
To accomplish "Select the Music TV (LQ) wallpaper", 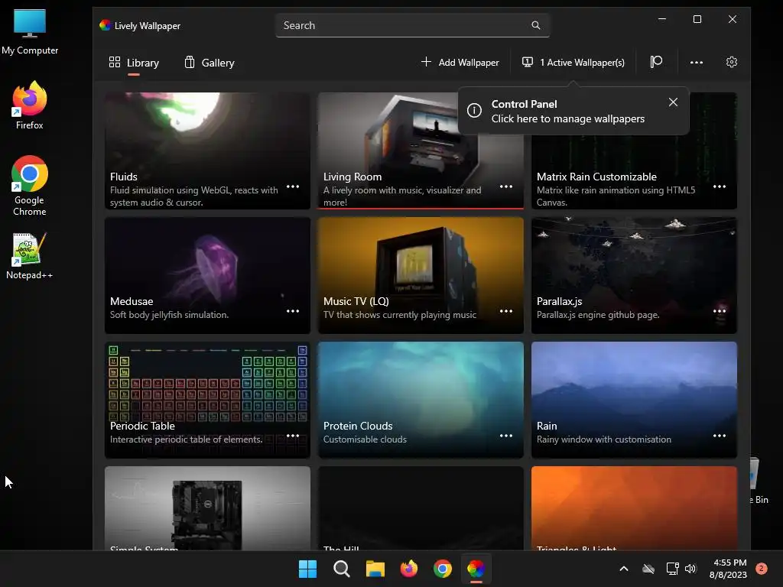I will point(421,275).
